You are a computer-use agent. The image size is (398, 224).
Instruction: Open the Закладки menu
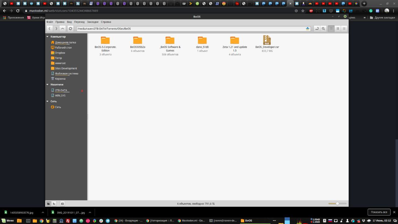(93, 22)
